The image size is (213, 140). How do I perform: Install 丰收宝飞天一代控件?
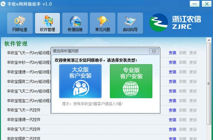tap(172, 110)
